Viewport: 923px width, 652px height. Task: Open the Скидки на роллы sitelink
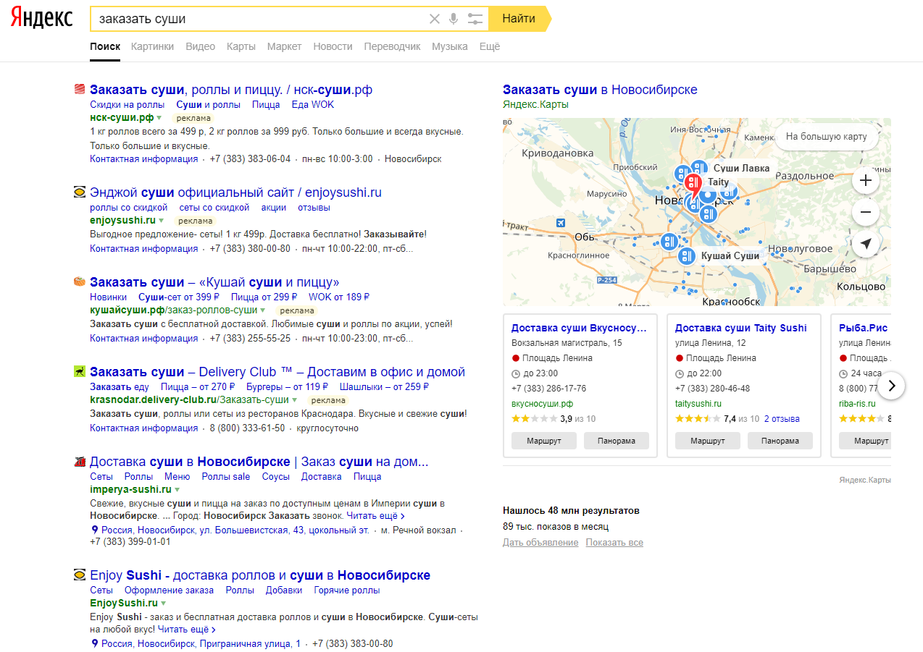[127, 105]
